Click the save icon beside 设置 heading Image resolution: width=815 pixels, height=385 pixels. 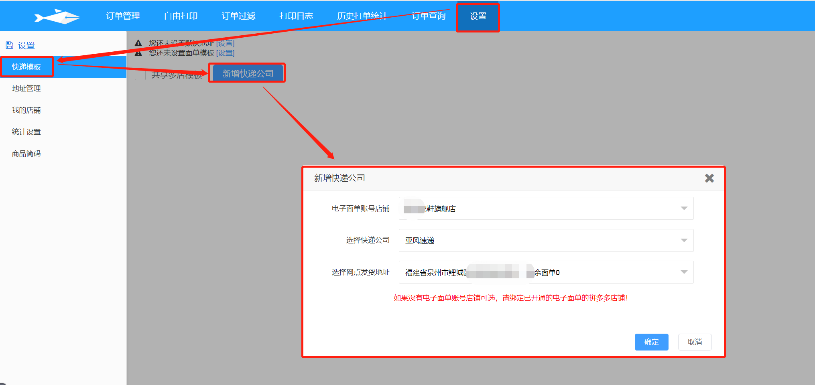9,45
